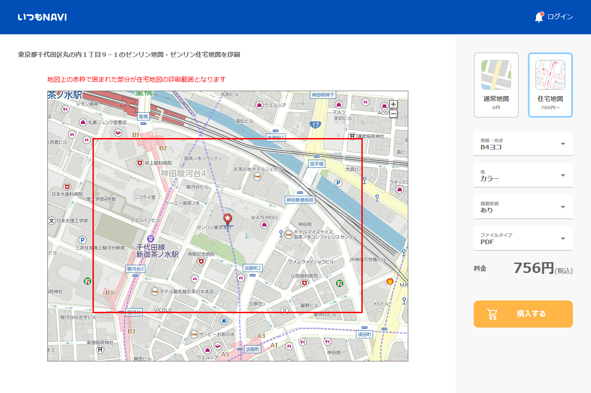Image resolution: width=591 pixels, height=393 pixels.
Task: Click the ホテルマイステイズ hotel icon
Action: [289, 234]
